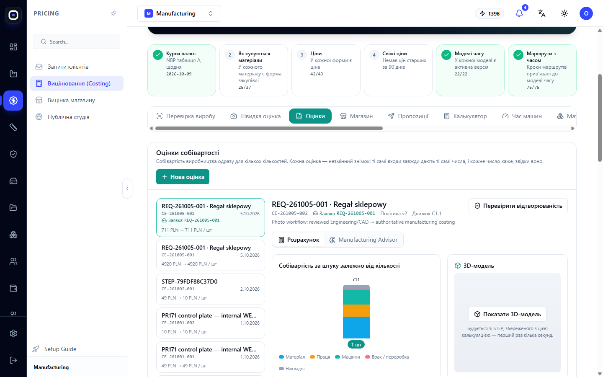Expand the Manufacturing workspace dropdown
603x377 pixels.
click(x=179, y=13)
